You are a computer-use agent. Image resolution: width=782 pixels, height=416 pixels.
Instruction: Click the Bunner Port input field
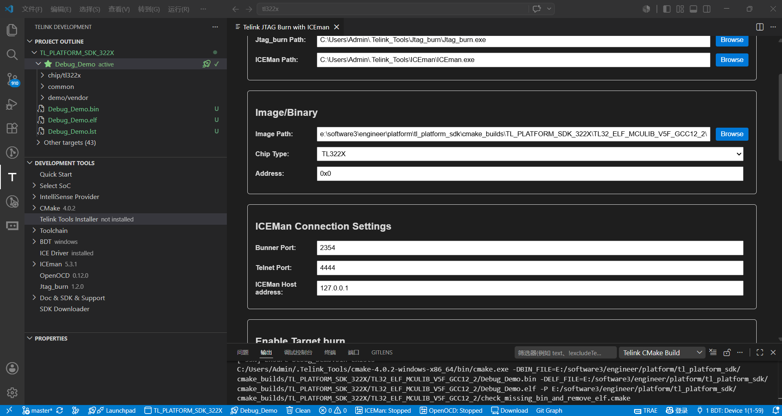[530, 248]
